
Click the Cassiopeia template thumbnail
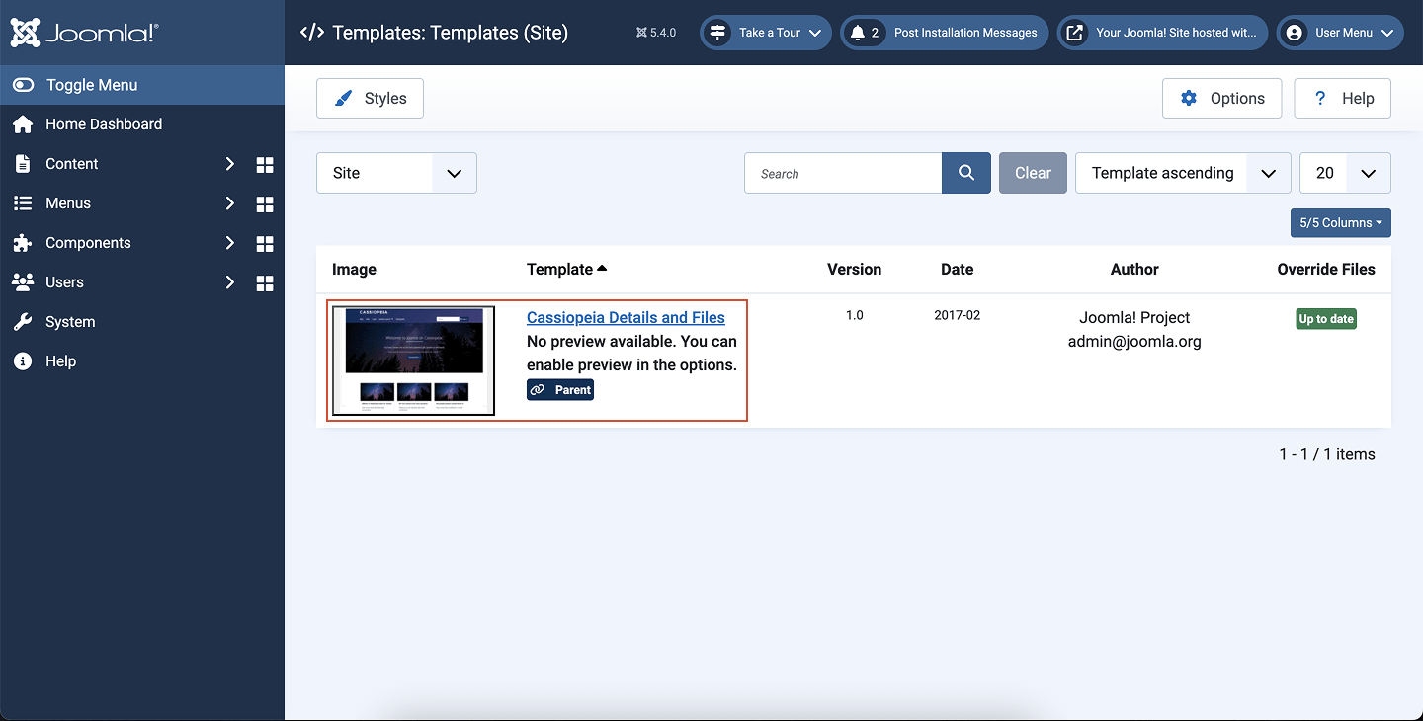click(x=413, y=360)
